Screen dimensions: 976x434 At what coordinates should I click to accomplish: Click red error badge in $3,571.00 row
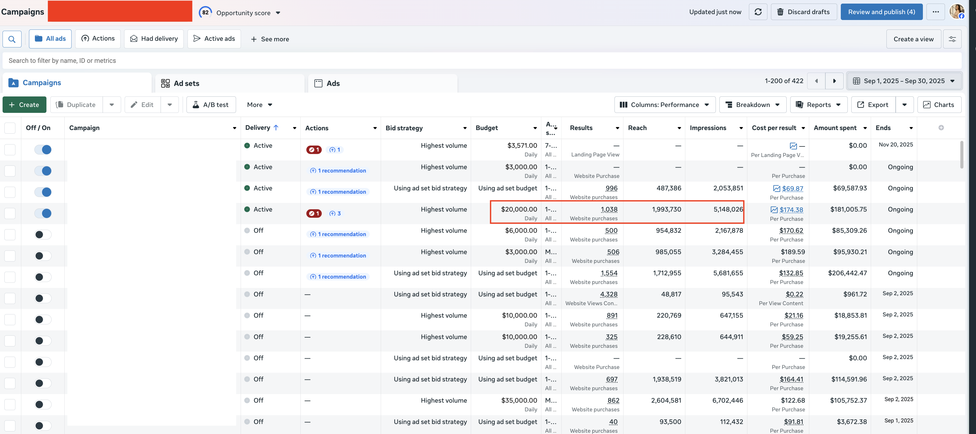tap(314, 150)
